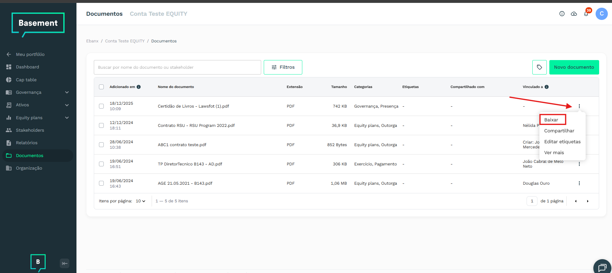Open the info icon in top header
Screen dimensions: 612x273
[x=562, y=14]
